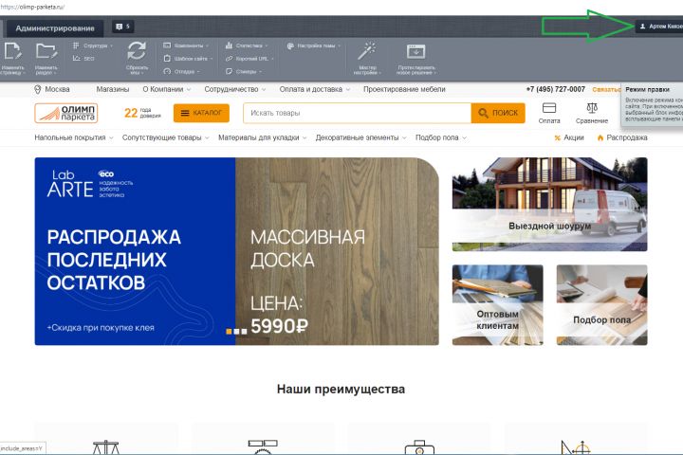Expand the Сотрудничество menu
This screenshot has height=455, width=683.
tap(235, 89)
